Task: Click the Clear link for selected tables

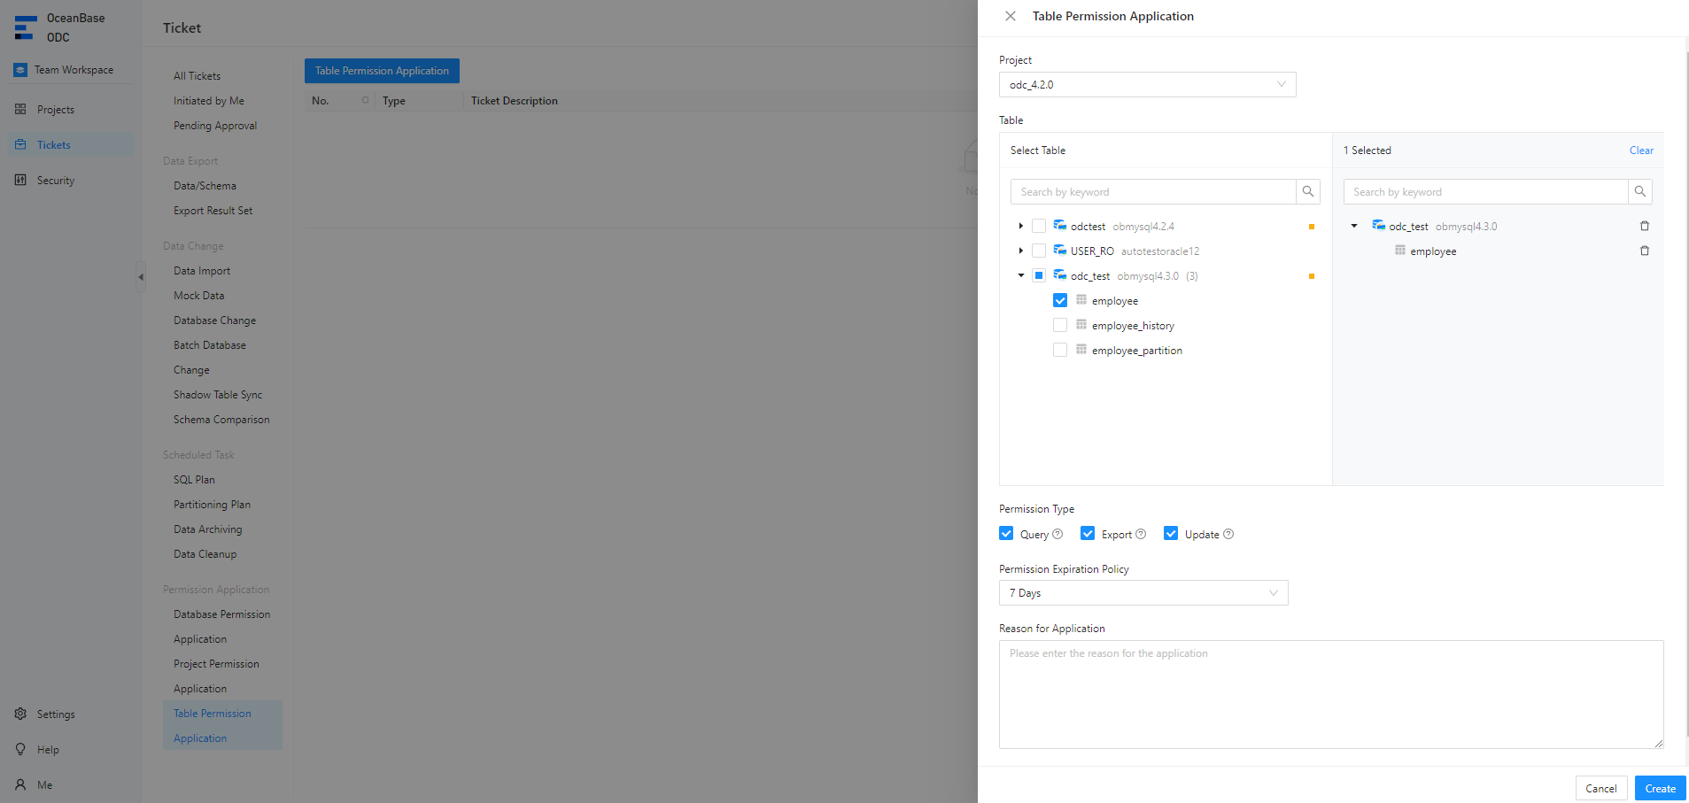Action: click(x=1640, y=151)
